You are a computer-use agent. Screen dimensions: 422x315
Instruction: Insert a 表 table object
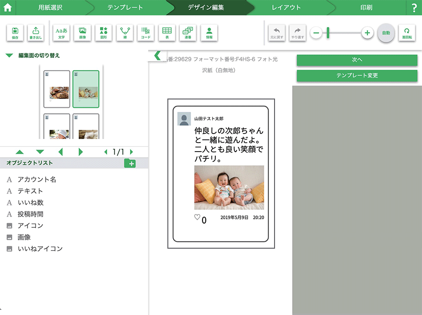[167, 33]
